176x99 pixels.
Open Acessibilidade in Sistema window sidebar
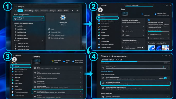click(x=19, y=89)
